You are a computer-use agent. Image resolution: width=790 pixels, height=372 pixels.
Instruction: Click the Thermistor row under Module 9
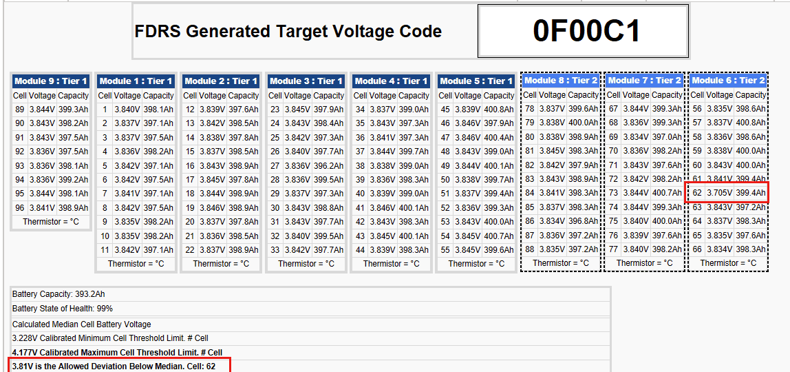tap(51, 222)
